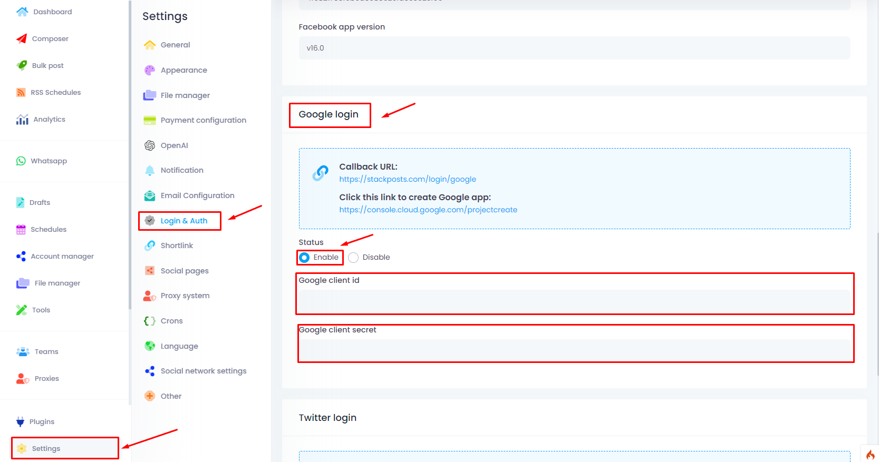
Task: Click the Facebook app version field
Action: click(x=574, y=48)
